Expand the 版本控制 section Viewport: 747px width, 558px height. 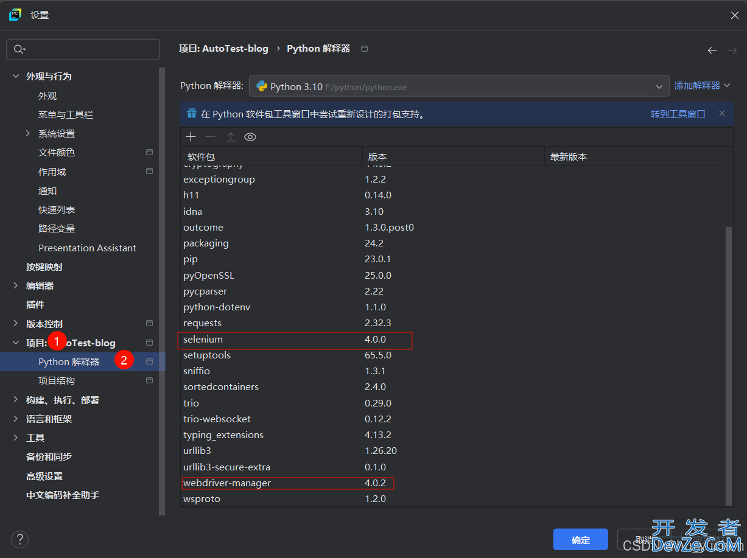(x=16, y=324)
